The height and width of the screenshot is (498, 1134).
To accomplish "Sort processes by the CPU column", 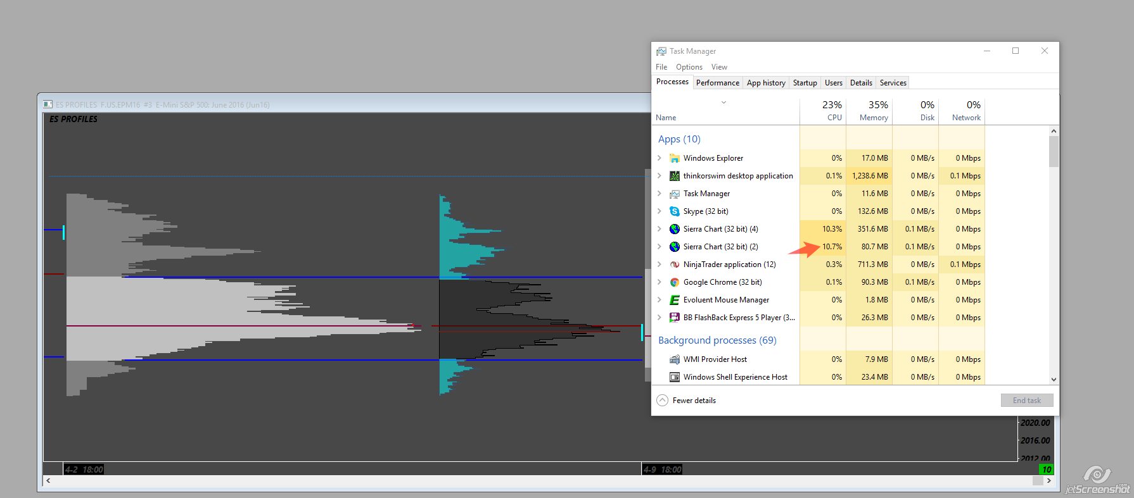I will click(823, 110).
